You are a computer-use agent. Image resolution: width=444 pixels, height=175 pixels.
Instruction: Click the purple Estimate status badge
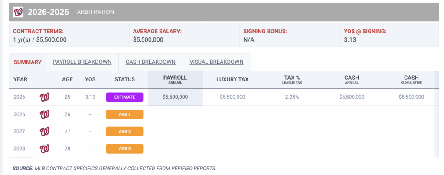124,97
